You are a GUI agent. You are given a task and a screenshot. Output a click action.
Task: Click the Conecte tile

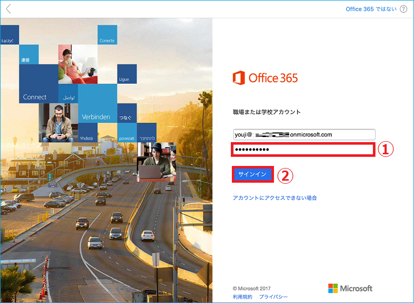click(x=107, y=35)
